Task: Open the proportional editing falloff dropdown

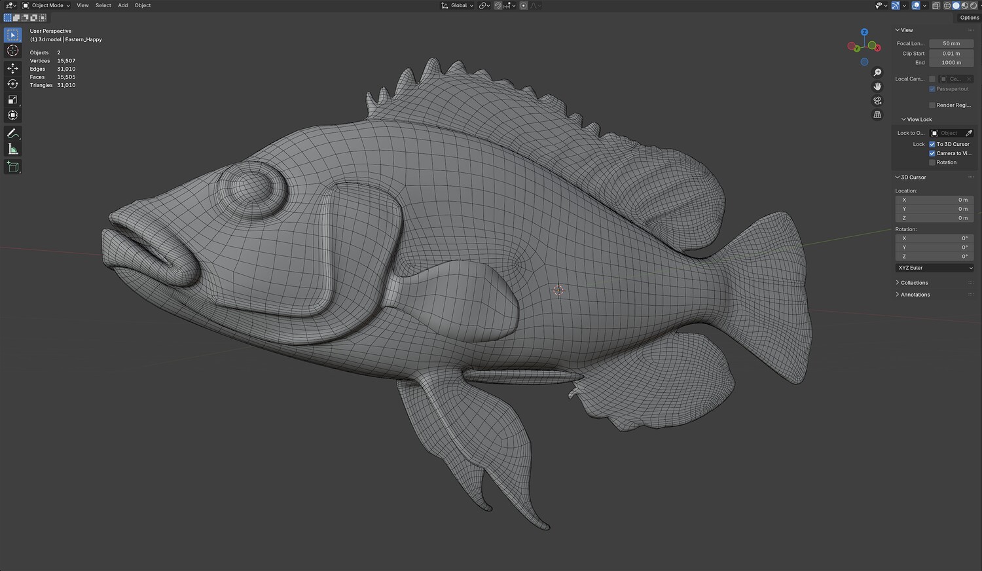Action: tap(536, 5)
